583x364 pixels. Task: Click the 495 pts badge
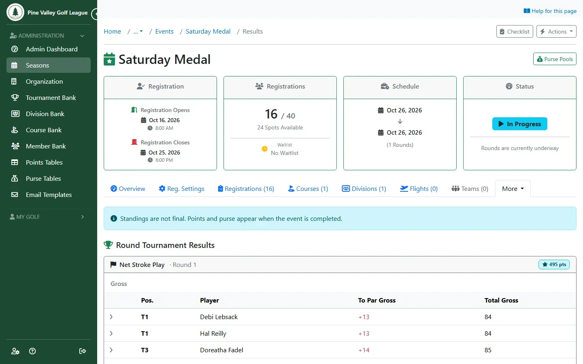click(554, 265)
